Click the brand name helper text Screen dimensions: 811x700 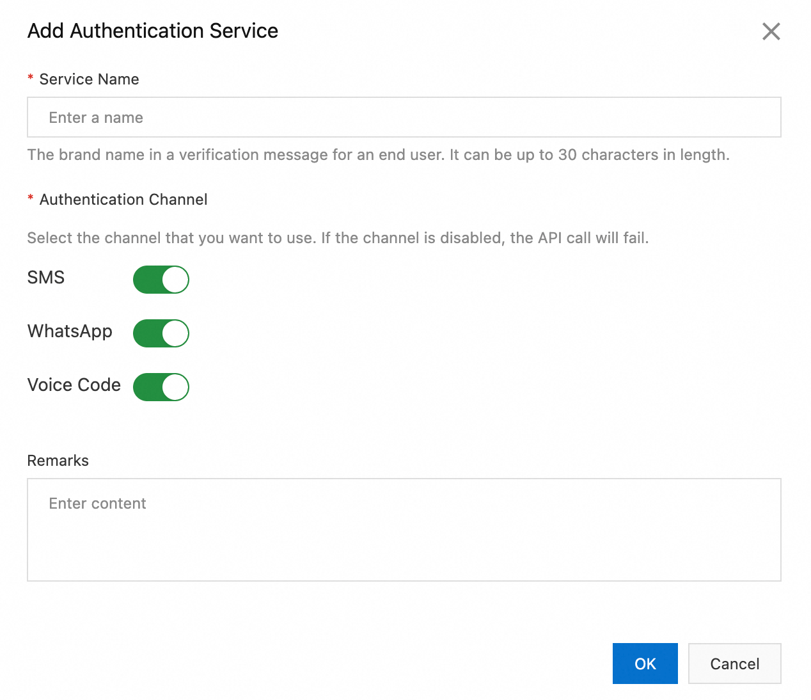click(378, 155)
